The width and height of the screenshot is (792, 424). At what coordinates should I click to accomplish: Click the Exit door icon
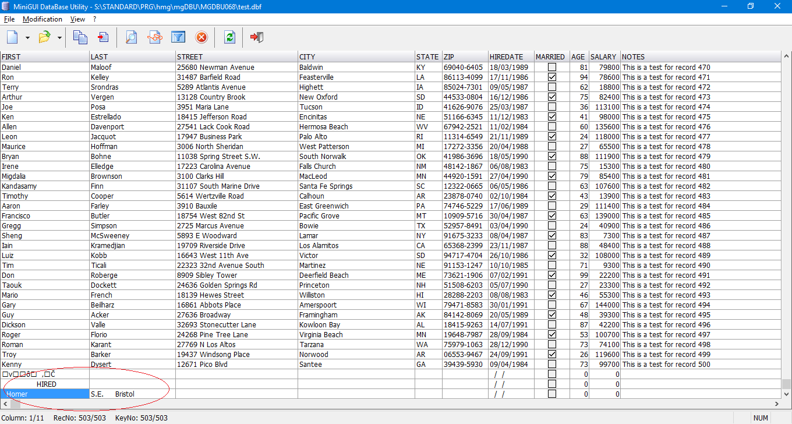[257, 37]
